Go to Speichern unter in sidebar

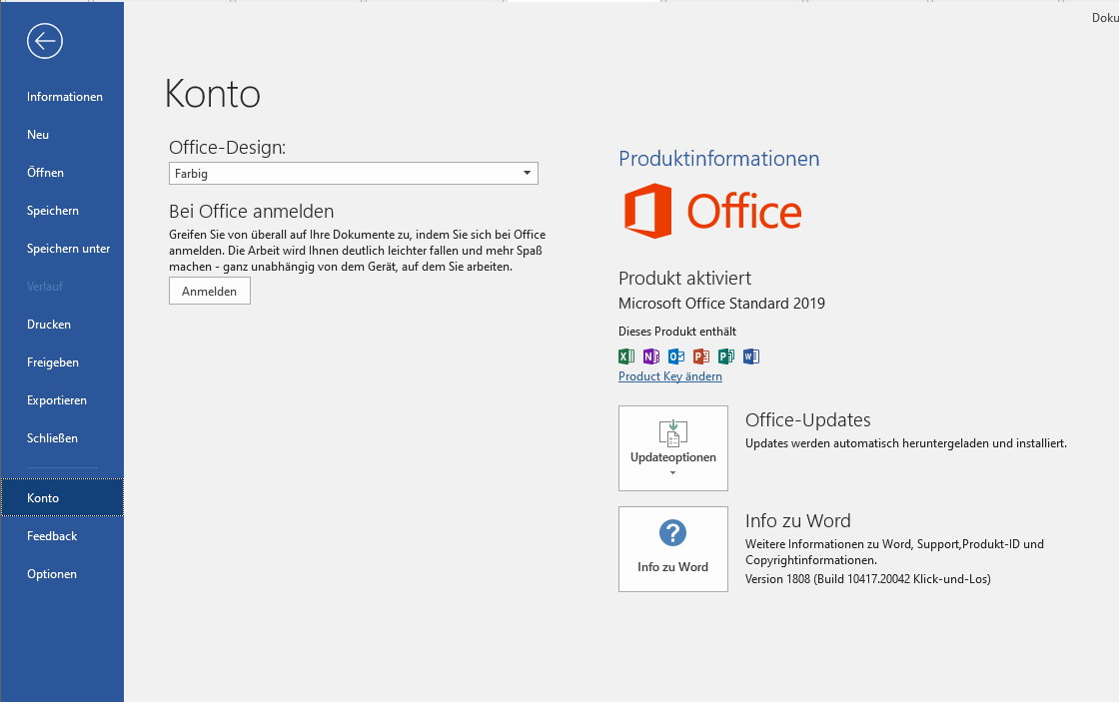point(68,249)
